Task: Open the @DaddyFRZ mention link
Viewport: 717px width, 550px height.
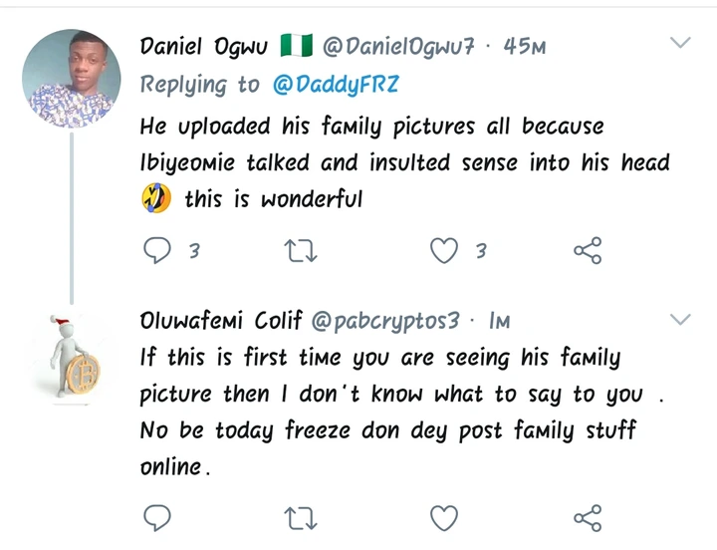Action: (x=336, y=85)
